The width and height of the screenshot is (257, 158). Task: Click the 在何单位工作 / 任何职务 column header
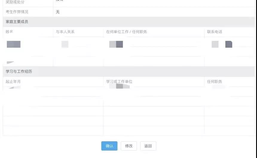[x=126, y=32]
